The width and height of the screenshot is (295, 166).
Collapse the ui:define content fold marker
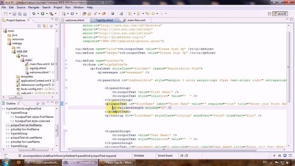coord(66,60)
